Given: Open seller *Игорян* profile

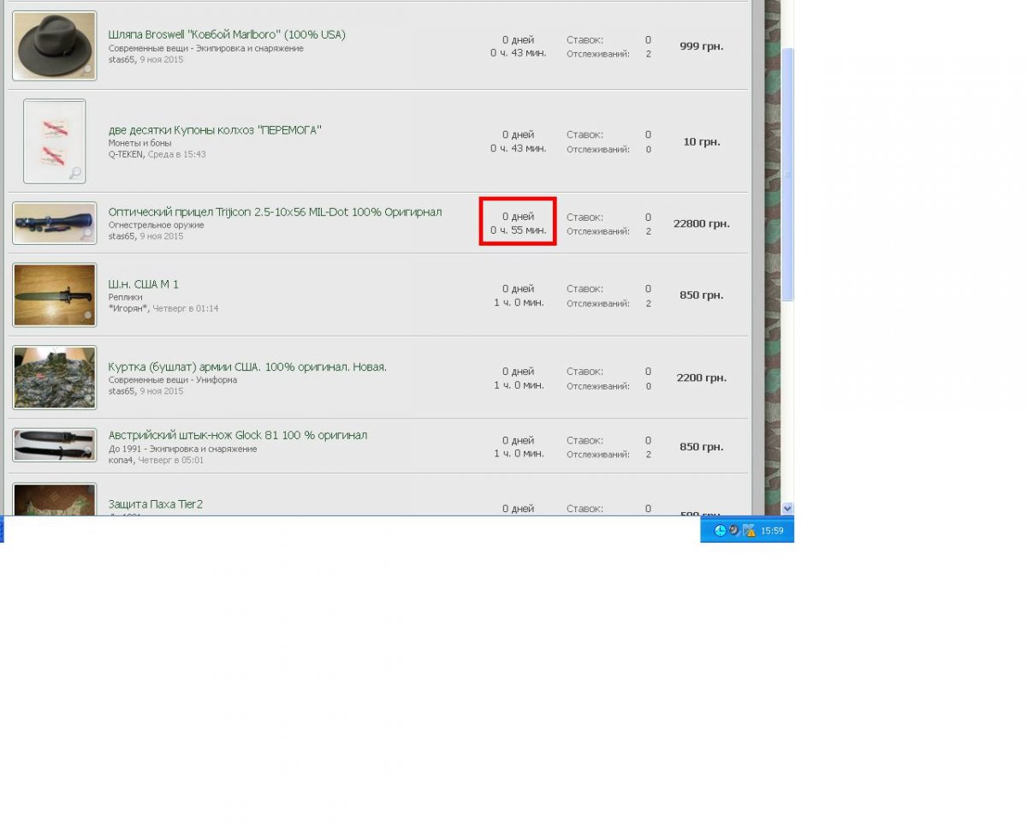Looking at the screenshot, I should [128, 308].
